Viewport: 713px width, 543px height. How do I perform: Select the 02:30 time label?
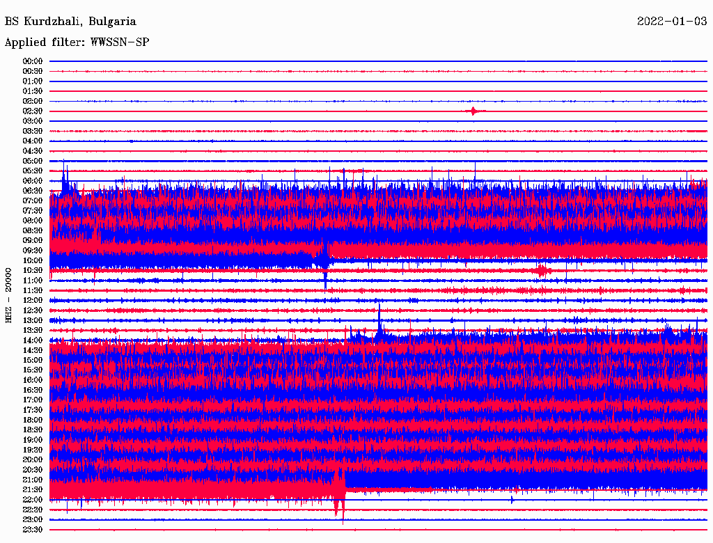point(33,111)
